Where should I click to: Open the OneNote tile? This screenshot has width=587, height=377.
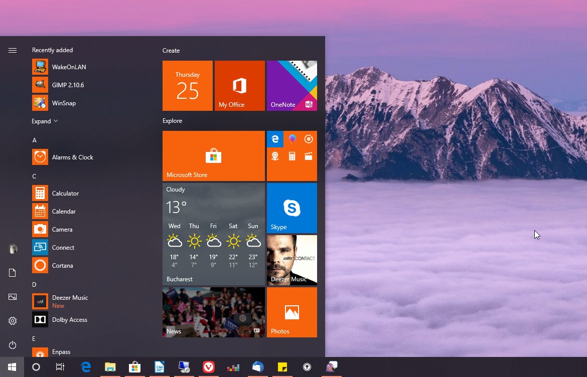[292, 86]
